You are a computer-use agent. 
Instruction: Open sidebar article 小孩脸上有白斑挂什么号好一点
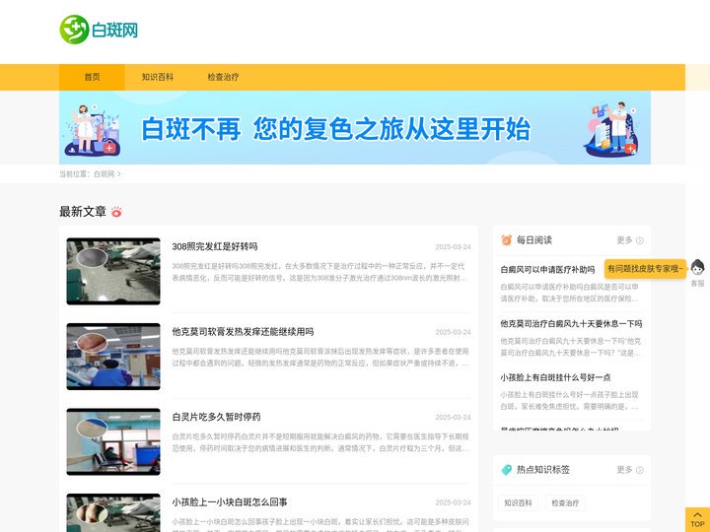click(x=555, y=377)
